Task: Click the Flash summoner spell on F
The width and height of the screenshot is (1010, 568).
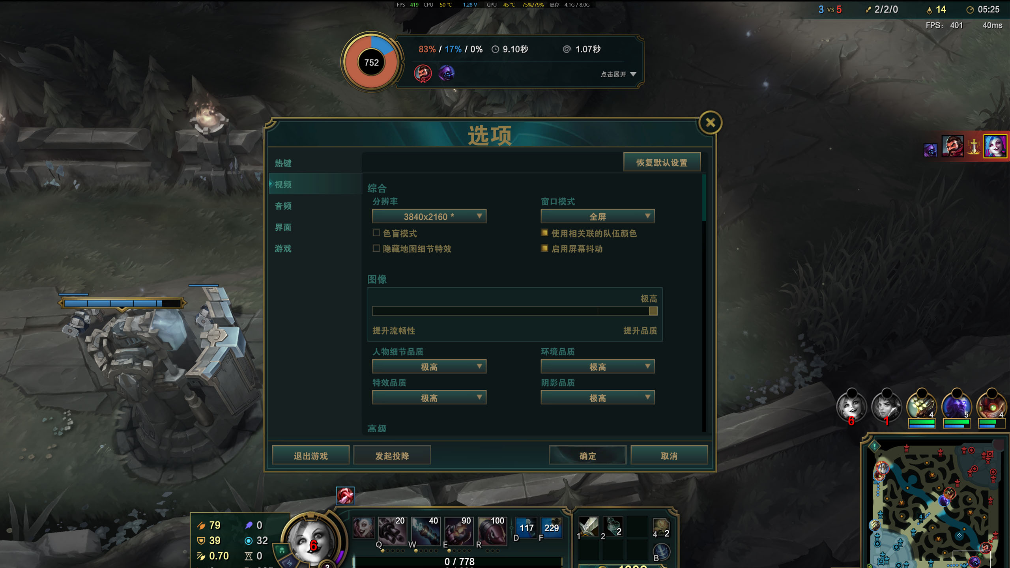Action: (x=551, y=528)
